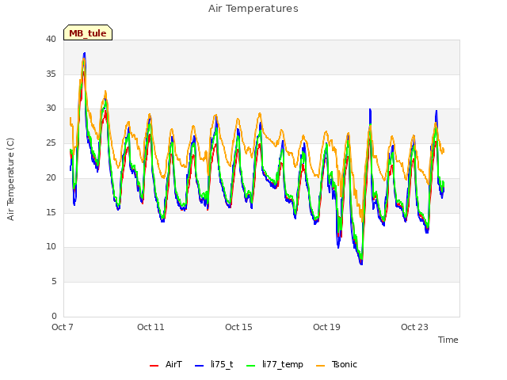Click the Oct 15 x-axis label
This screenshot has width=507, height=380.
click(238, 327)
